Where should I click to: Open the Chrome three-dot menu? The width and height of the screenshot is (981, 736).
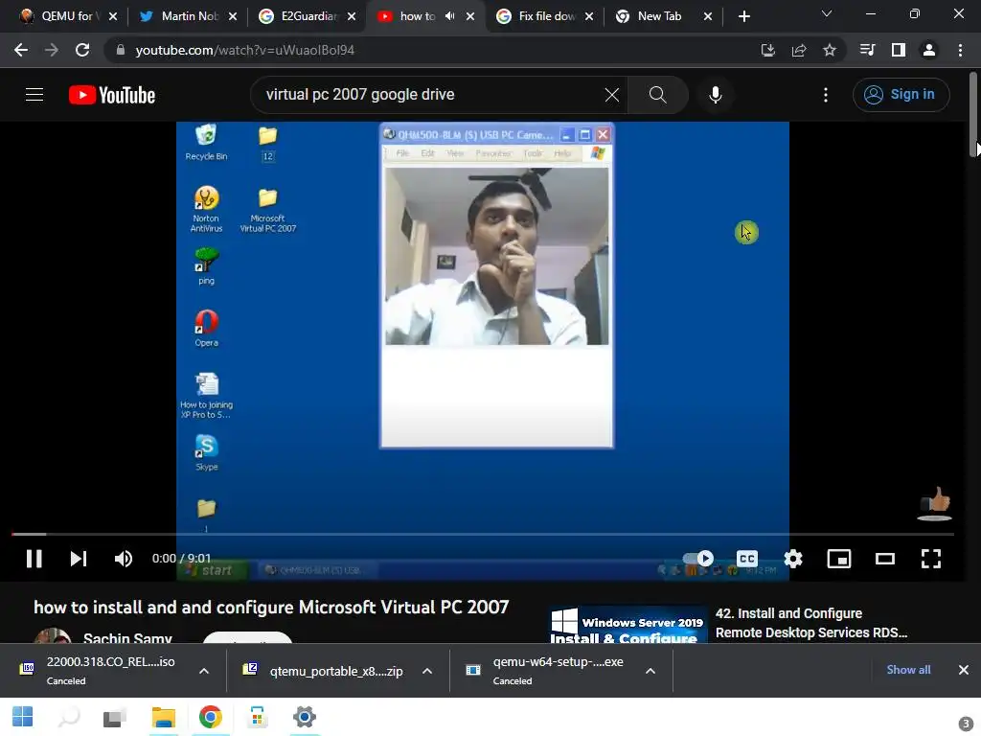pos(960,50)
